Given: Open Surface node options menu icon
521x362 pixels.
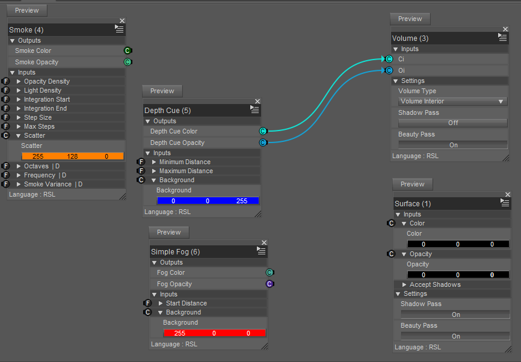Looking at the screenshot, I should click(505, 203).
